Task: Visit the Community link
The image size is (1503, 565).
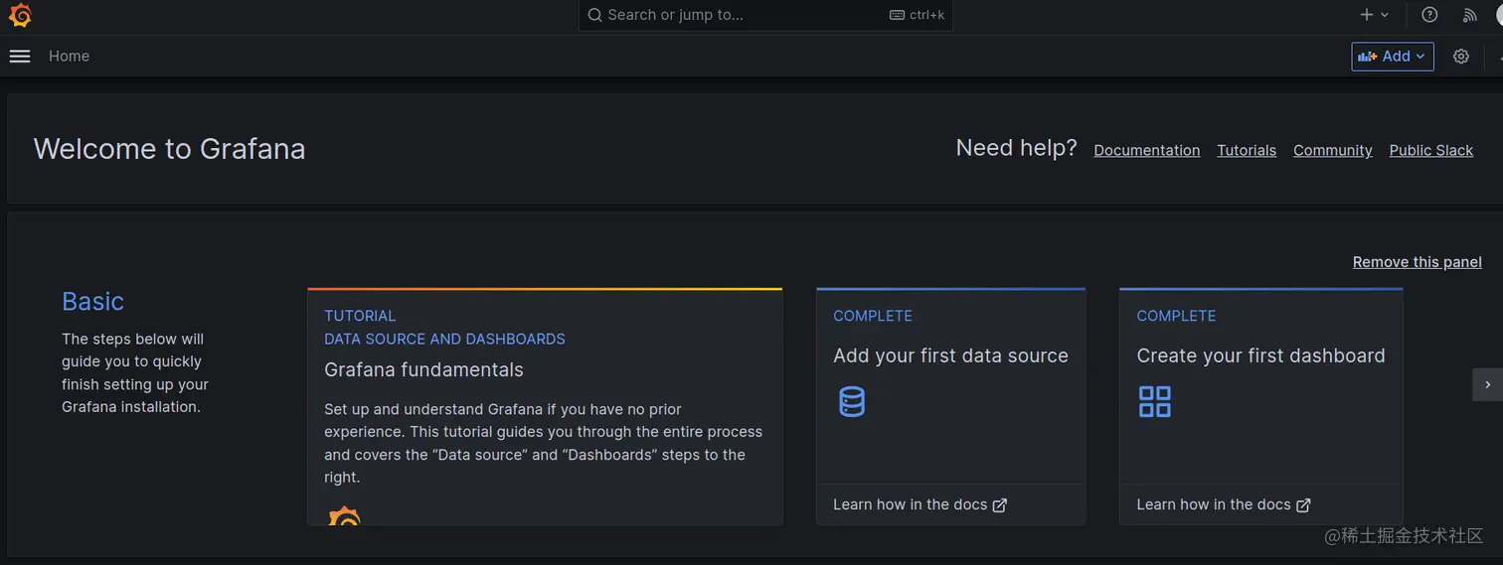Action: click(x=1332, y=151)
